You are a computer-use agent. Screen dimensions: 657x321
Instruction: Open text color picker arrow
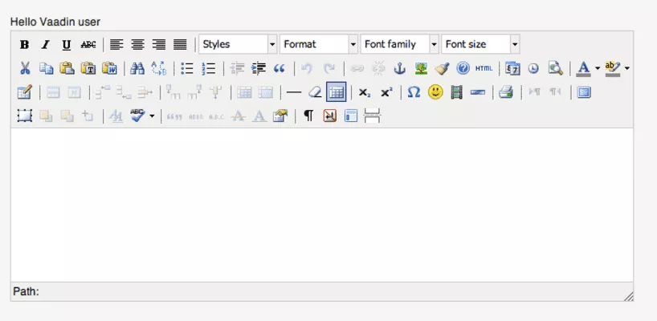pos(598,69)
